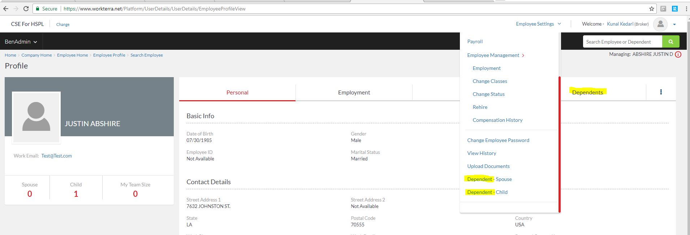Click the browser back arrow

(6, 9)
